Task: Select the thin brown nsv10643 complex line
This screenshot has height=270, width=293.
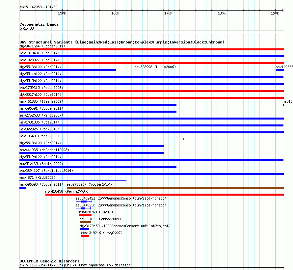Action: click(x=101, y=139)
